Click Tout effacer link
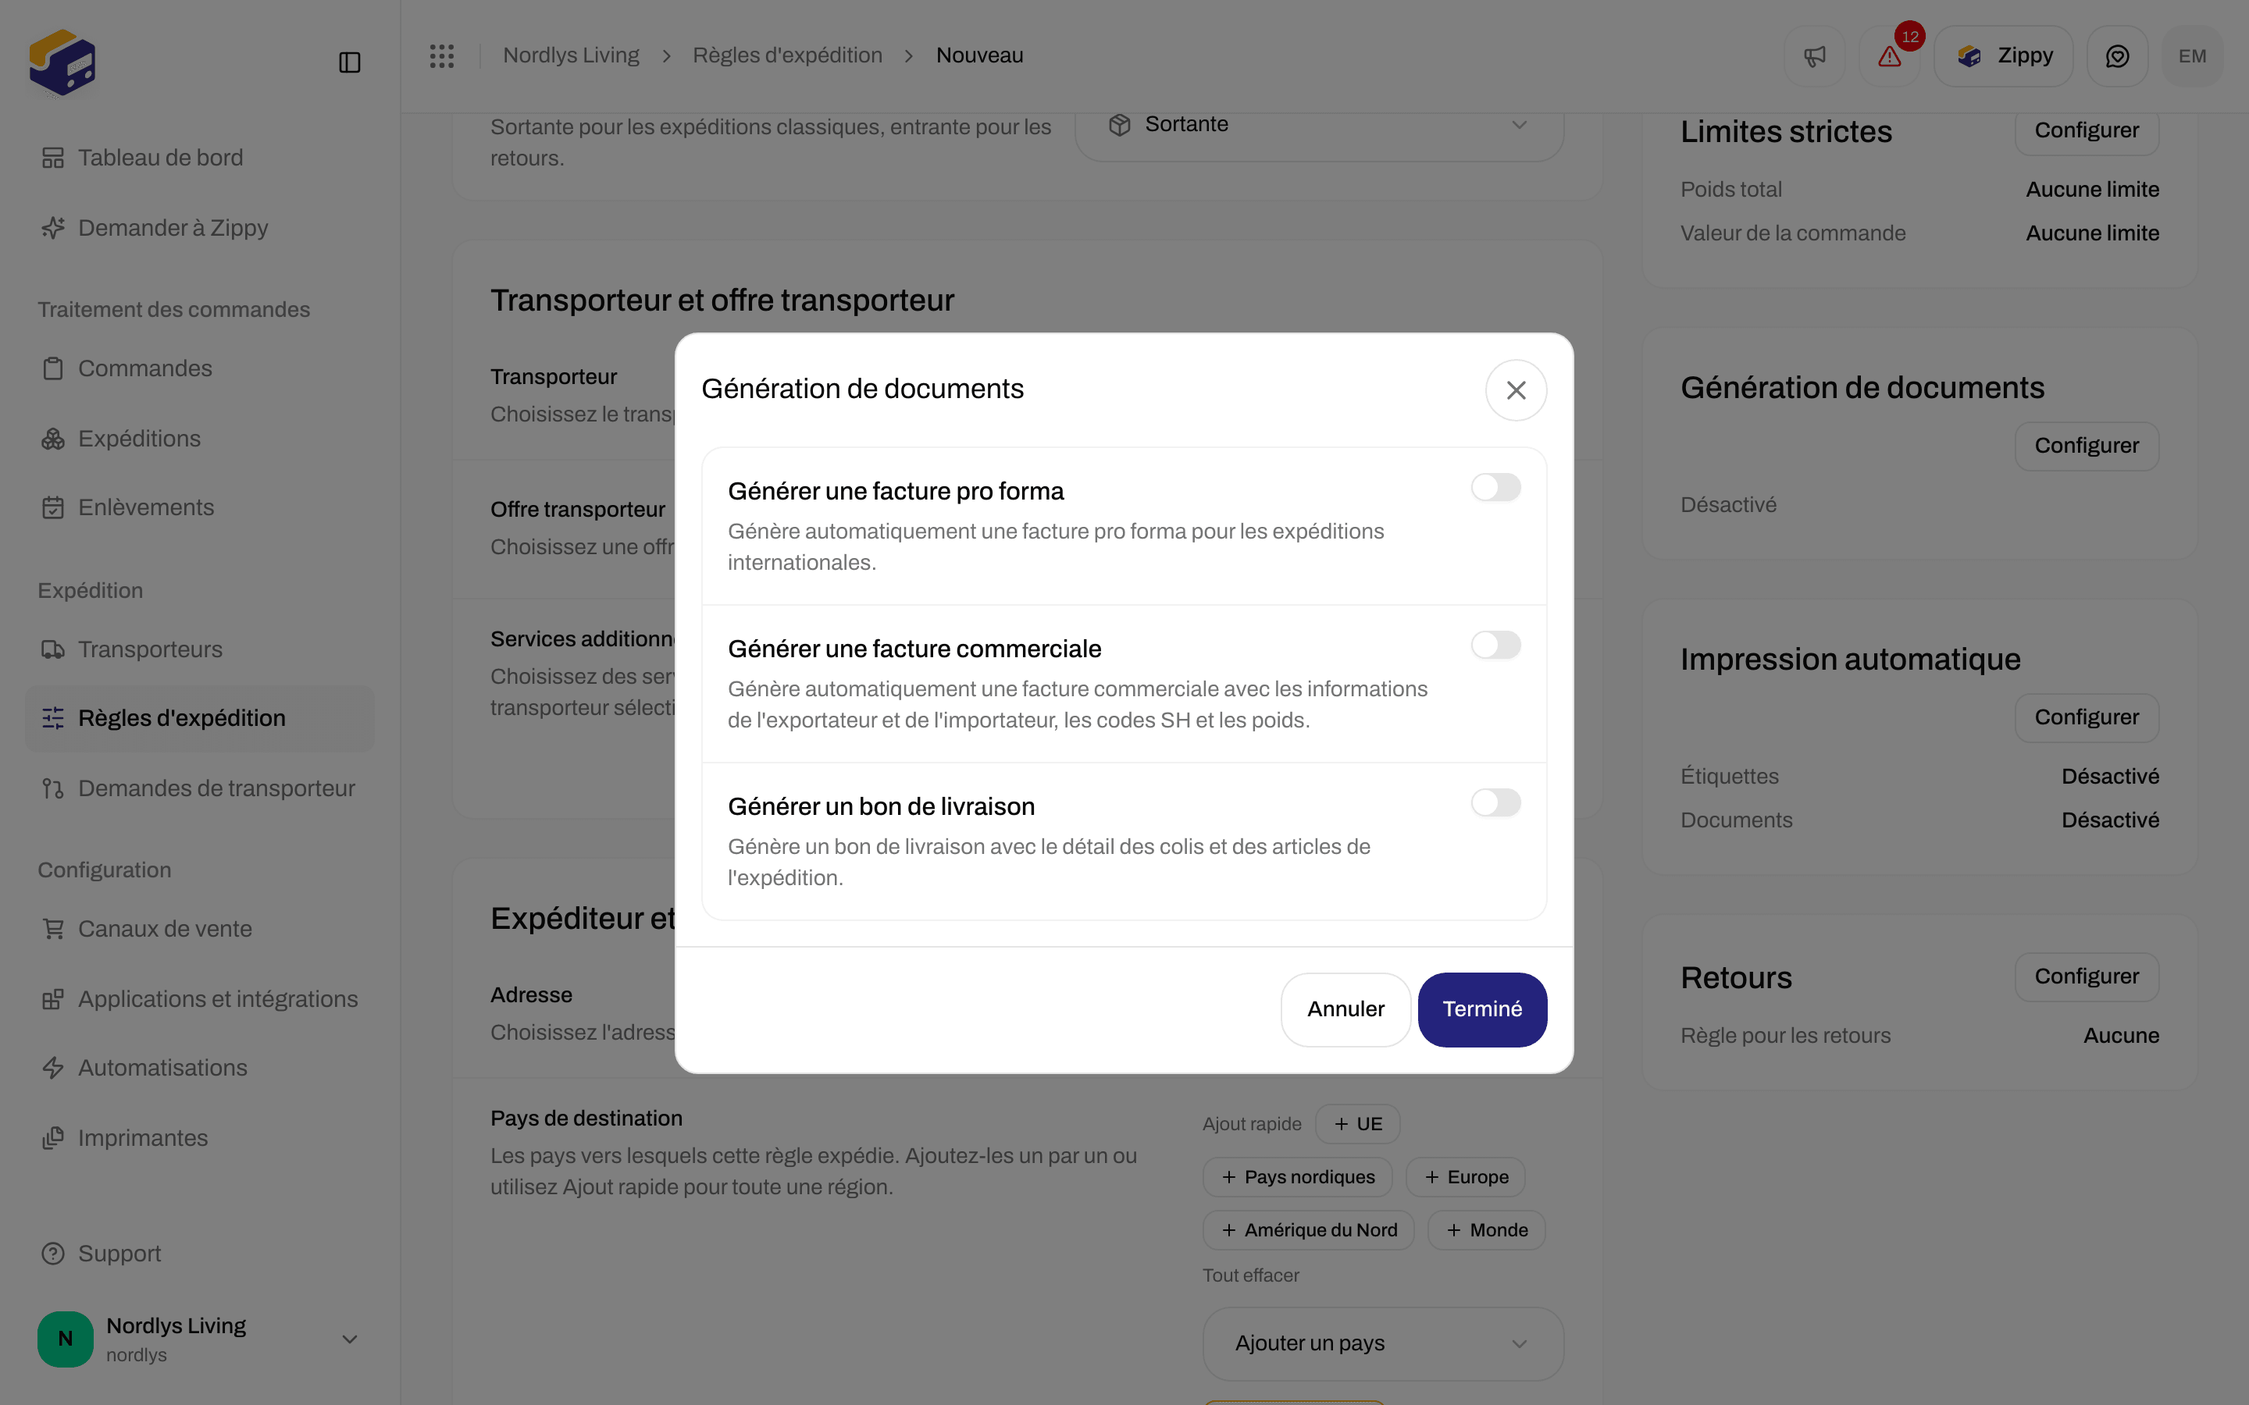The height and width of the screenshot is (1405, 2249). pyautogui.click(x=1251, y=1276)
